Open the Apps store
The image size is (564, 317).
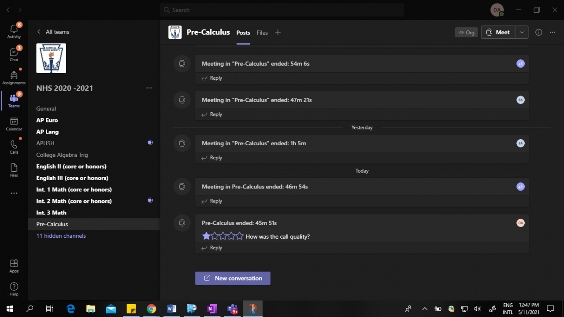14,265
